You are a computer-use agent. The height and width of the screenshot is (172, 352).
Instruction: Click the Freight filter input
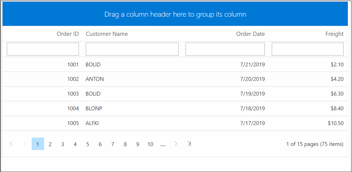(x=308, y=49)
